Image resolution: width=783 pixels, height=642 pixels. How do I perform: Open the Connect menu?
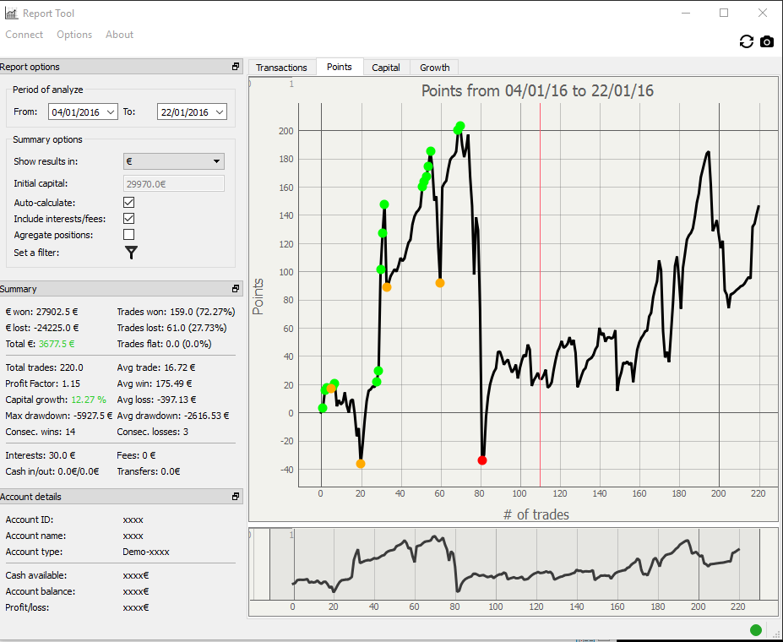click(x=24, y=35)
